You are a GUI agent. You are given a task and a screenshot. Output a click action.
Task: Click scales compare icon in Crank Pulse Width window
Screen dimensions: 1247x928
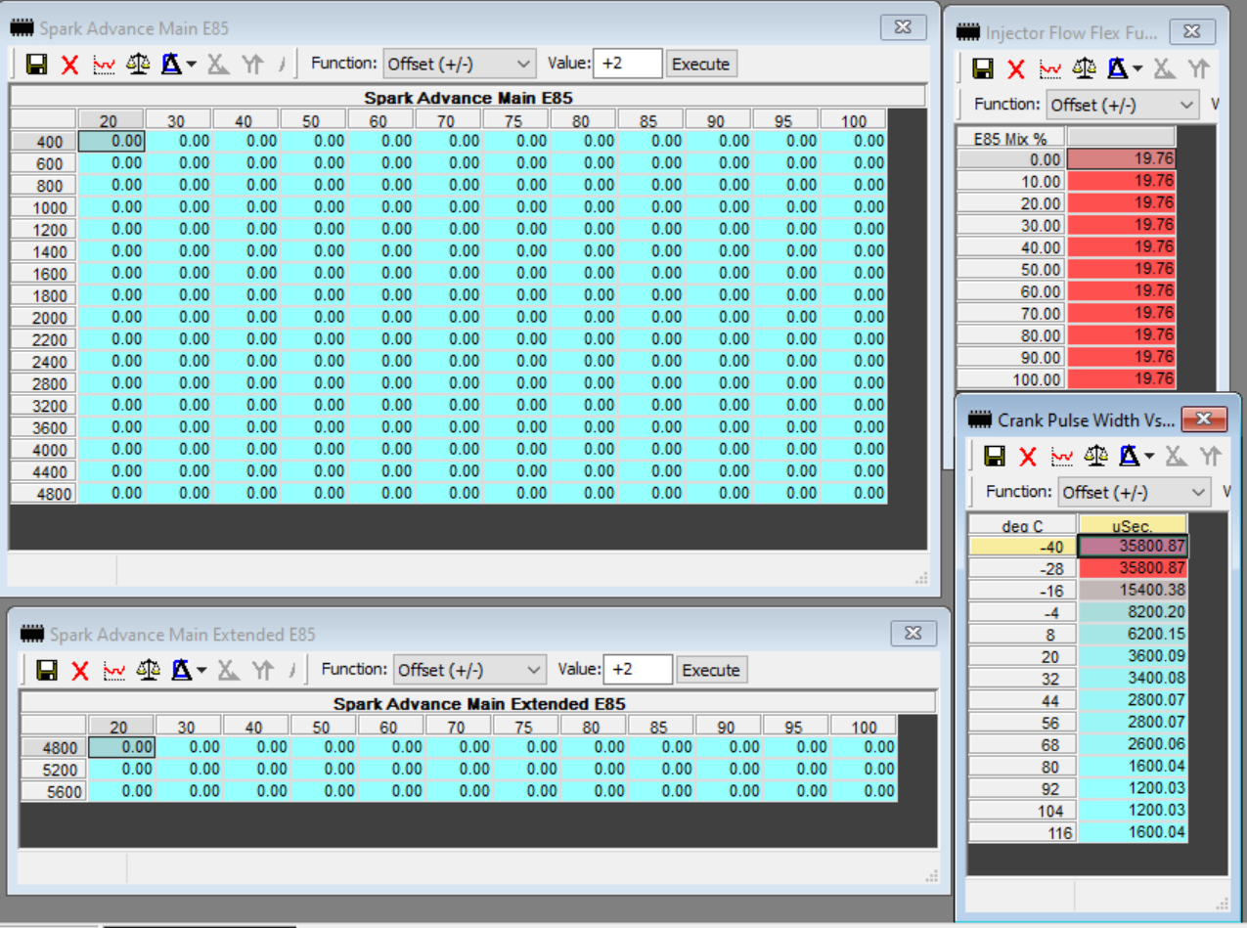click(x=1097, y=457)
